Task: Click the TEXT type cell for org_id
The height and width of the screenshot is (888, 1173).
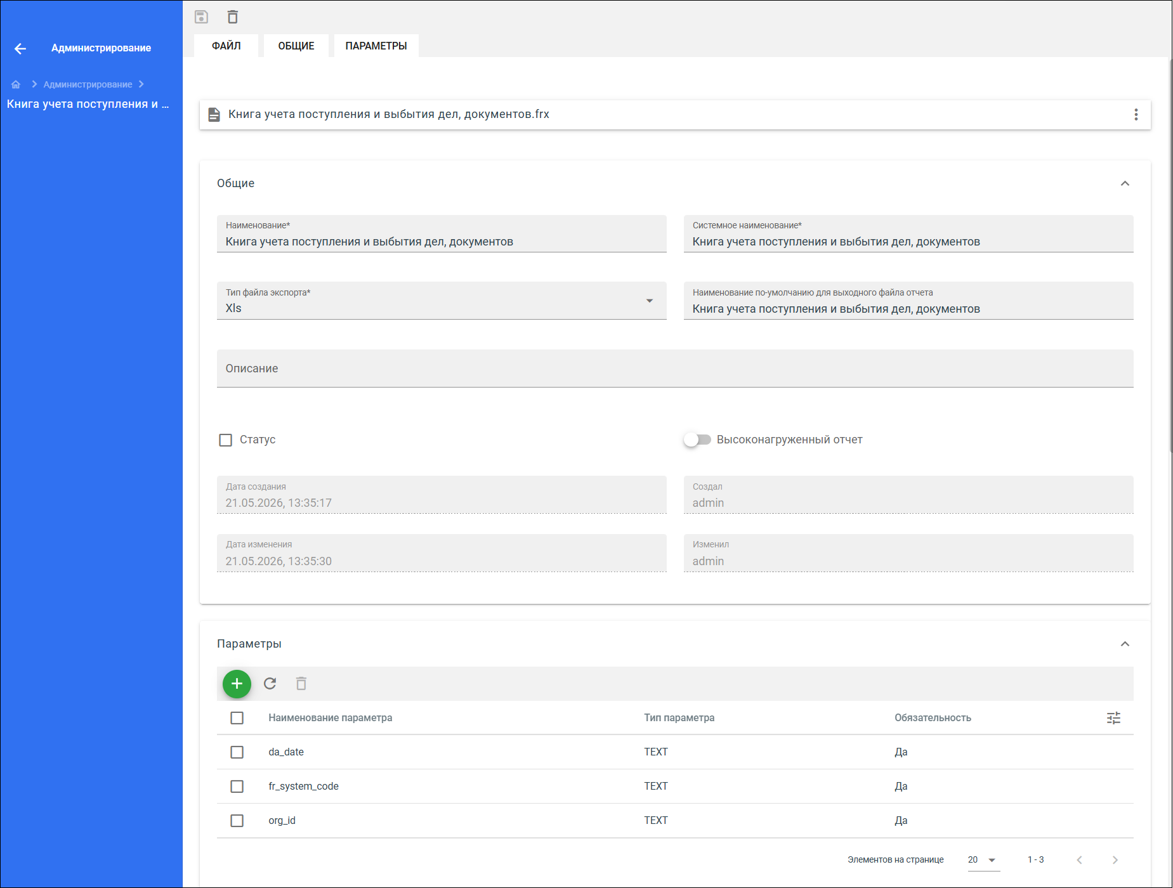Action: click(x=656, y=821)
